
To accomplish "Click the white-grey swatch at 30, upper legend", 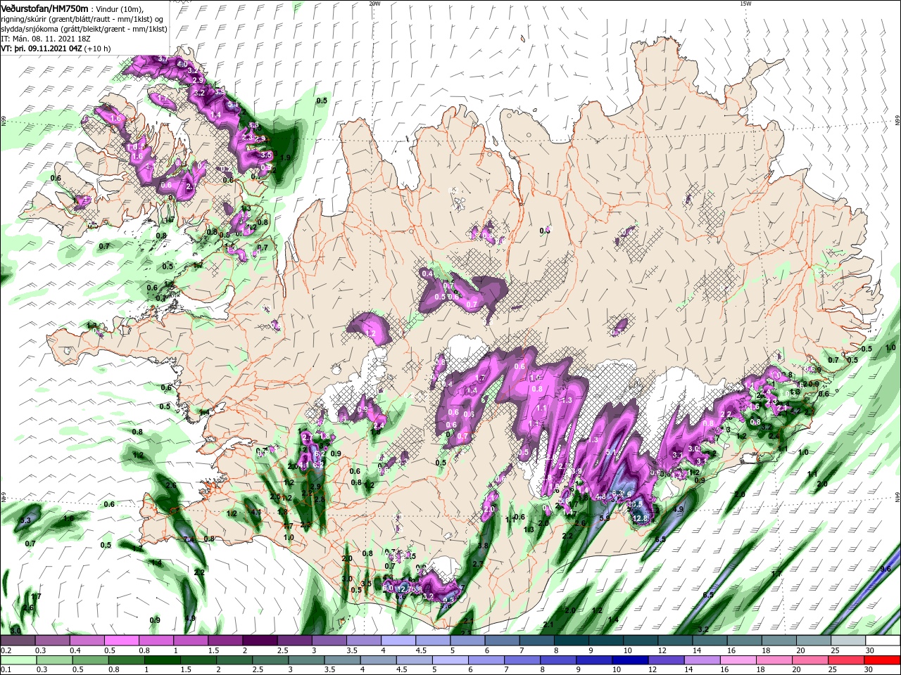I will [x=883, y=641].
